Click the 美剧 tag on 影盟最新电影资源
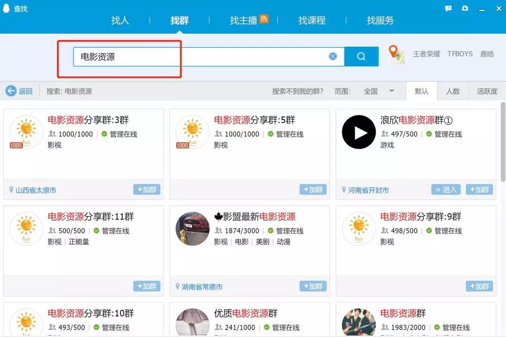 click(x=262, y=242)
